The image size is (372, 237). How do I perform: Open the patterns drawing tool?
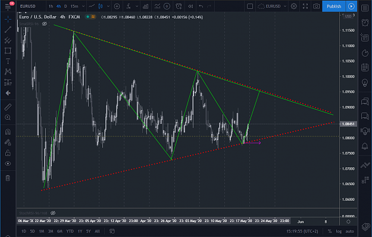click(8, 71)
